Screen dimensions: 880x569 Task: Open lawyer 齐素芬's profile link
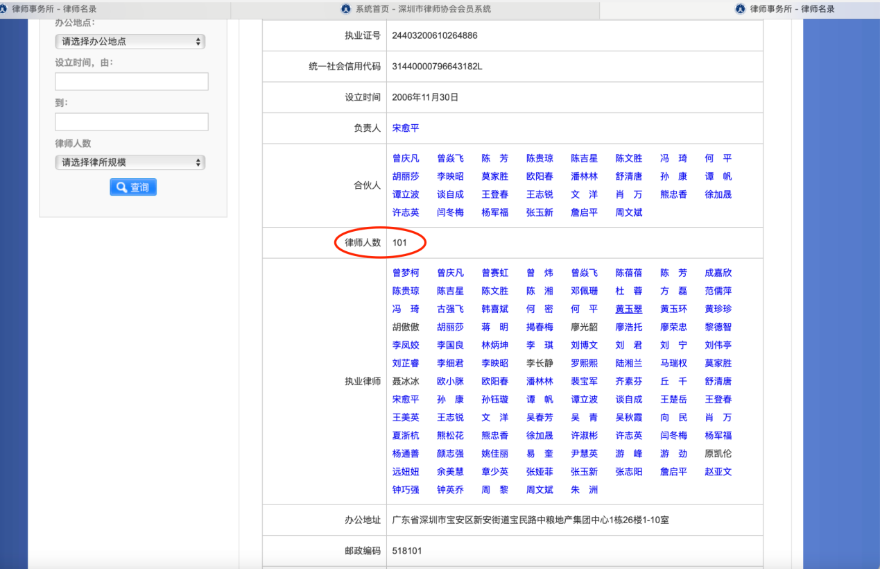tap(629, 381)
